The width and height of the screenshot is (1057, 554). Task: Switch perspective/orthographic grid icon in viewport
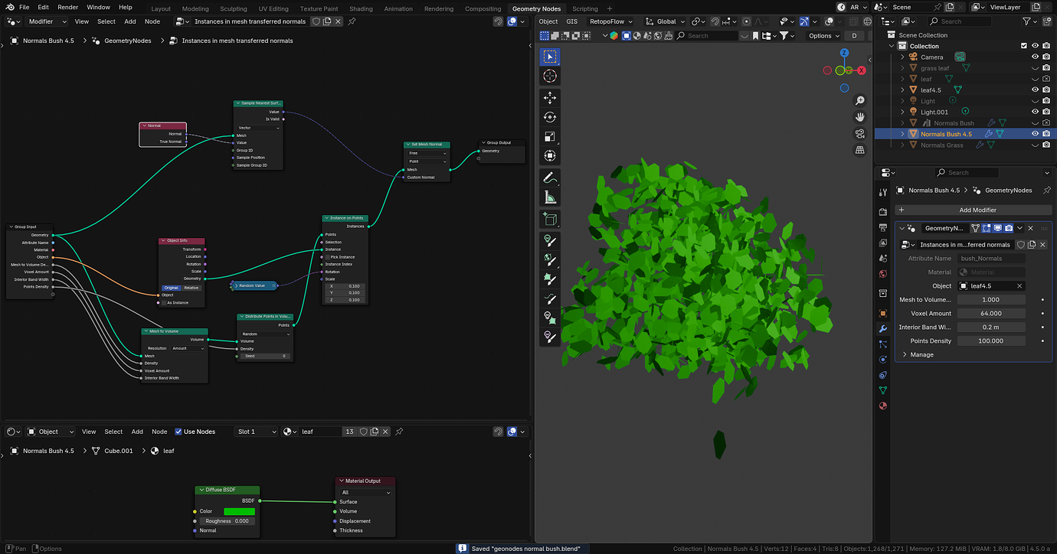(x=860, y=150)
